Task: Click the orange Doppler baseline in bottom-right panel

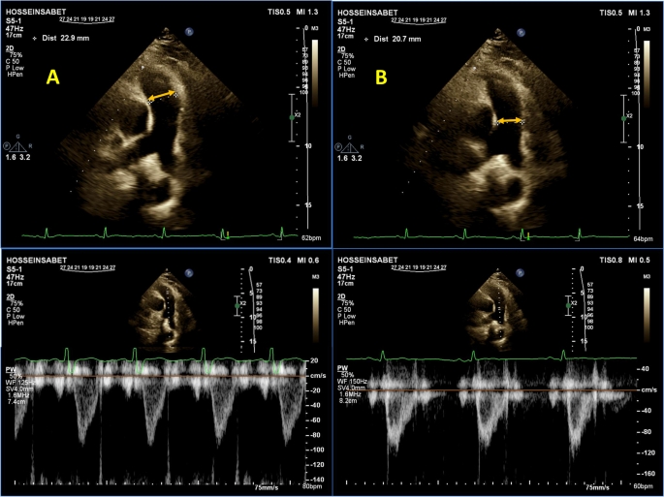Action: 493,389
